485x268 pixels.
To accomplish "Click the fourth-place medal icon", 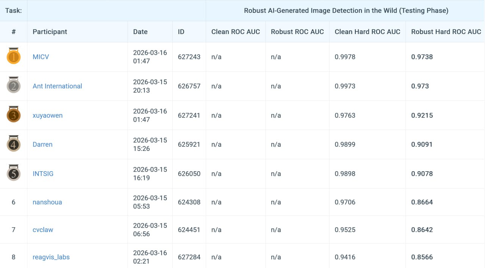I will coord(14,144).
